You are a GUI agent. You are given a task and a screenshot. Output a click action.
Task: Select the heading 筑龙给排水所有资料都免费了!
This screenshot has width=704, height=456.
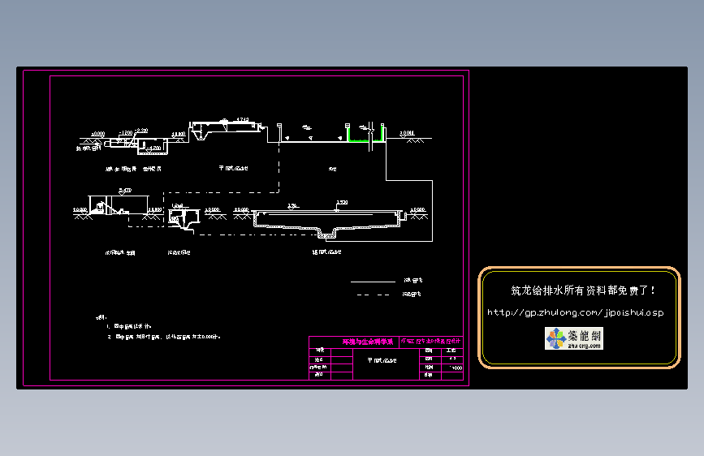pyautogui.click(x=583, y=290)
